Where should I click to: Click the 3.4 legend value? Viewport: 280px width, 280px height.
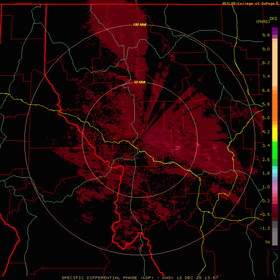[266, 146]
